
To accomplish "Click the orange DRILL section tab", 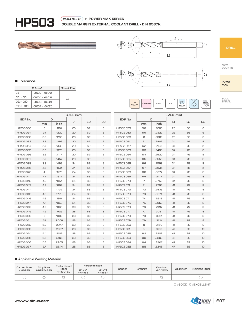I will 231,48.
